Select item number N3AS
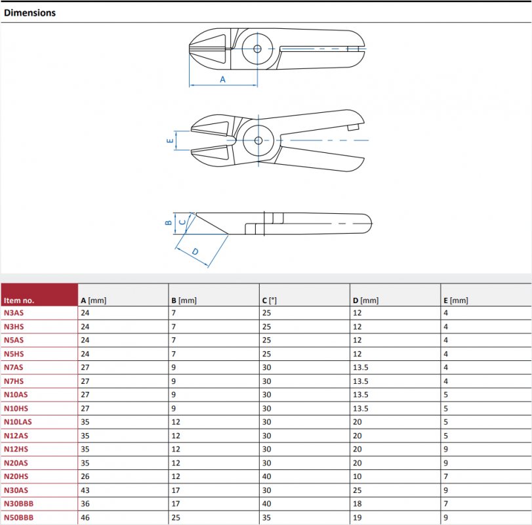The width and height of the screenshot is (532, 525). click(14, 313)
